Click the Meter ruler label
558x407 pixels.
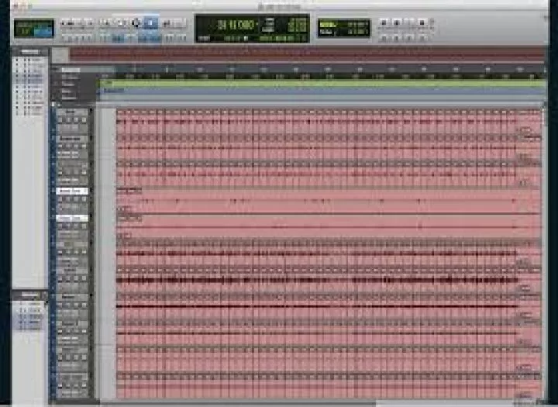pyautogui.click(x=67, y=91)
